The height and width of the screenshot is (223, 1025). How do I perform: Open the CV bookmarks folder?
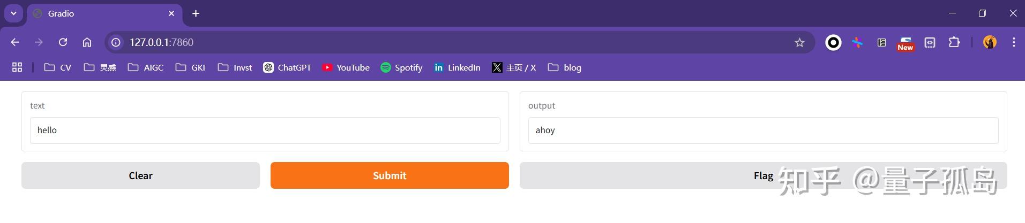58,67
